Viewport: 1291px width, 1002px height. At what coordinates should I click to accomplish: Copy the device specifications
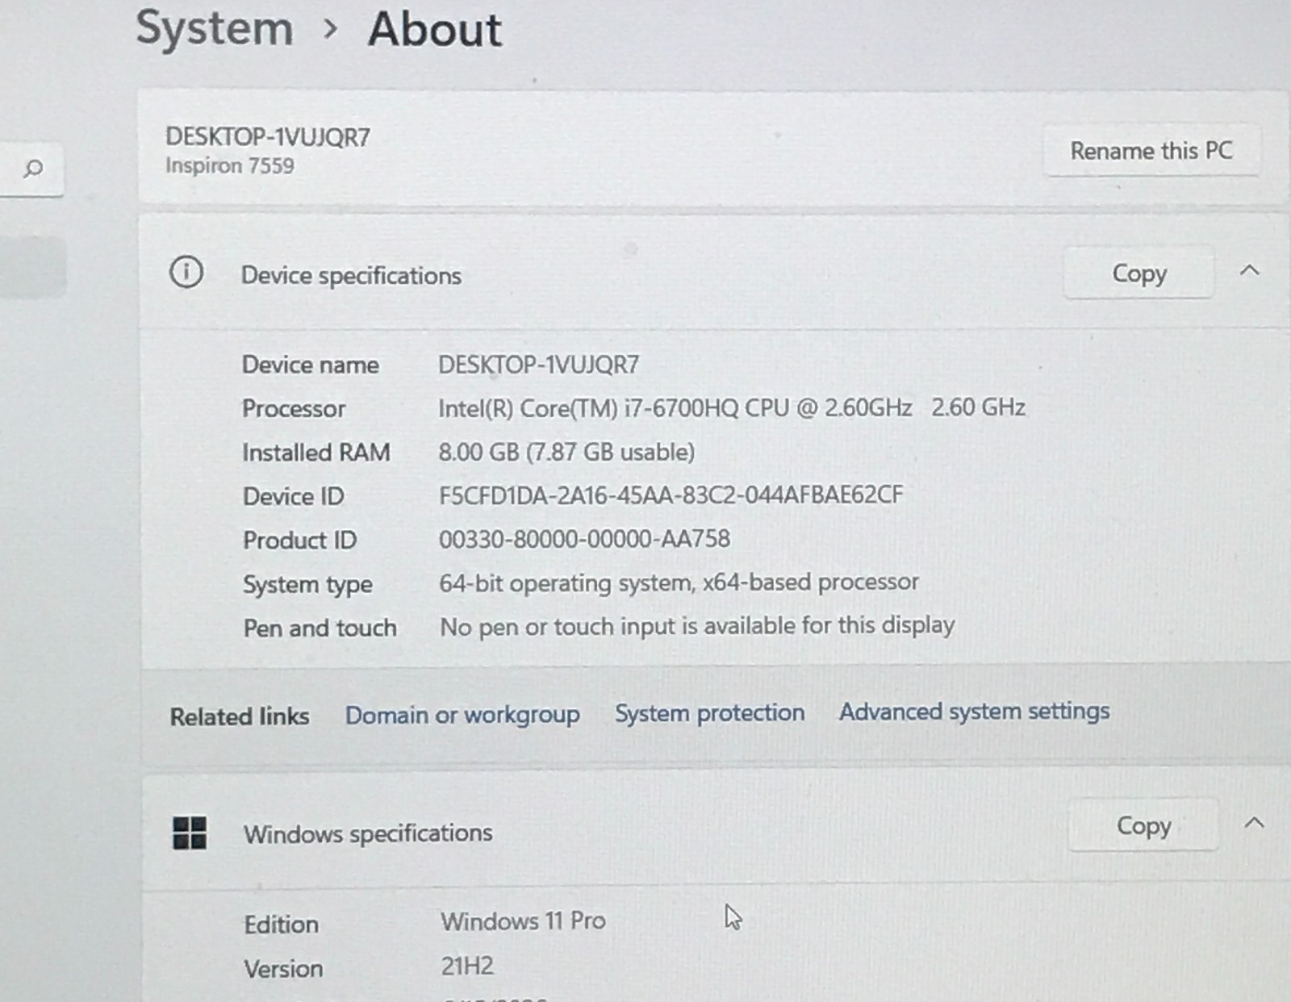click(1139, 273)
